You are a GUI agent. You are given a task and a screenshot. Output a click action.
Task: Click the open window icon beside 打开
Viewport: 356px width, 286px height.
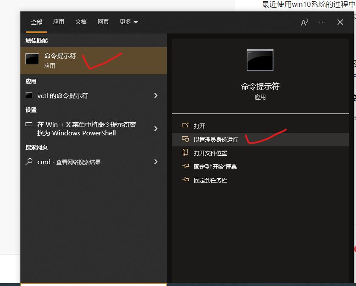185,126
